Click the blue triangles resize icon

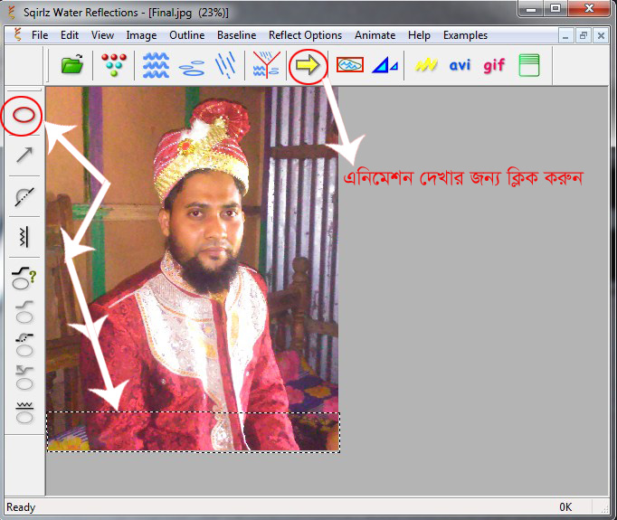pyautogui.click(x=384, y=65)
